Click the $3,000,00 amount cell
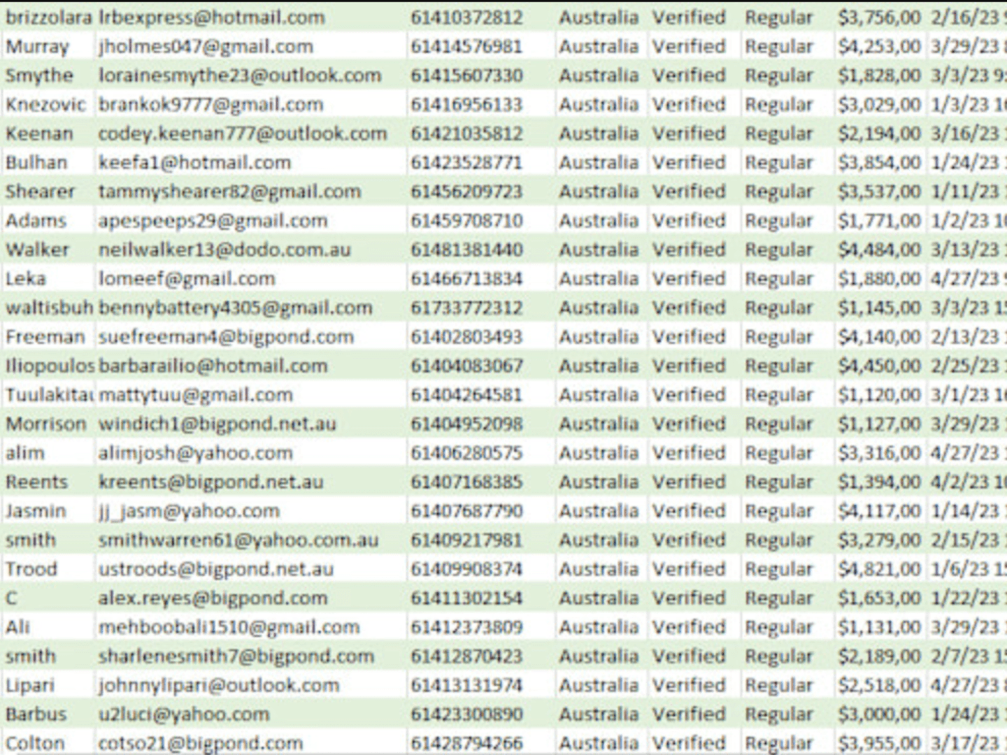The width and height of the screenshot is (1007, 755). coord(880,714)
